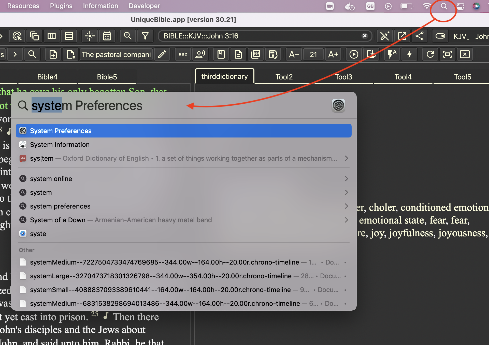Screen dimensions: 489x345
Task: Click the zoom-in magnifier icon
Action: click(x=128, y=36)
